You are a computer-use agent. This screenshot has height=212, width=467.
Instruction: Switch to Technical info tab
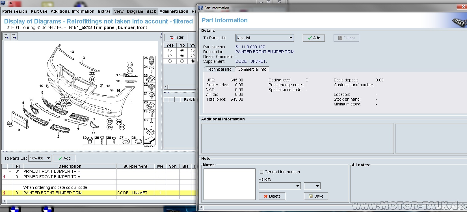click(219, 69)
